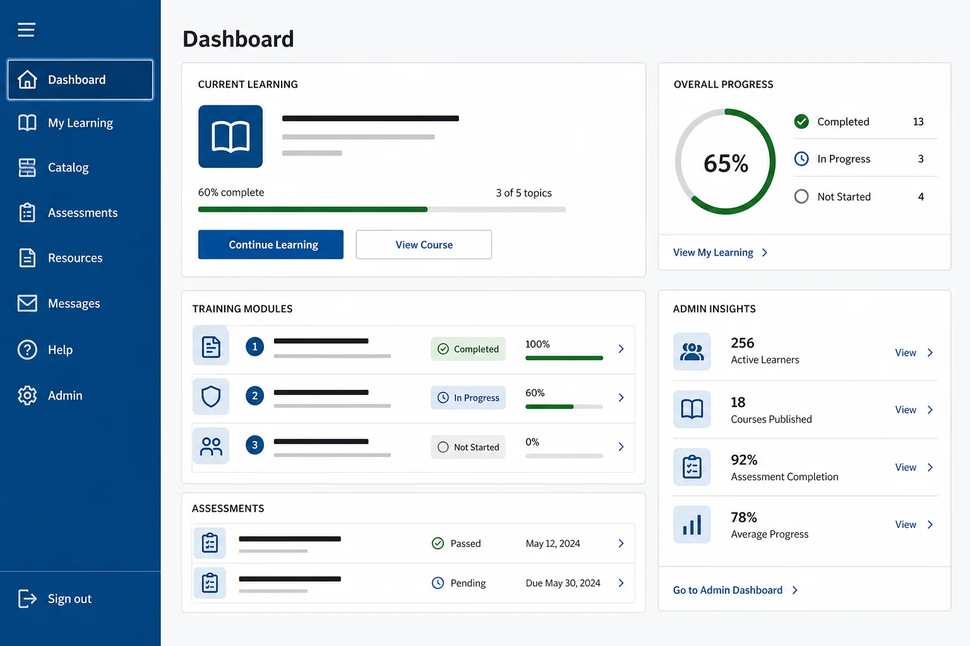The image size is (970, 646).
Task: Click the Courses Published book icon
Action: coord(692,409)
